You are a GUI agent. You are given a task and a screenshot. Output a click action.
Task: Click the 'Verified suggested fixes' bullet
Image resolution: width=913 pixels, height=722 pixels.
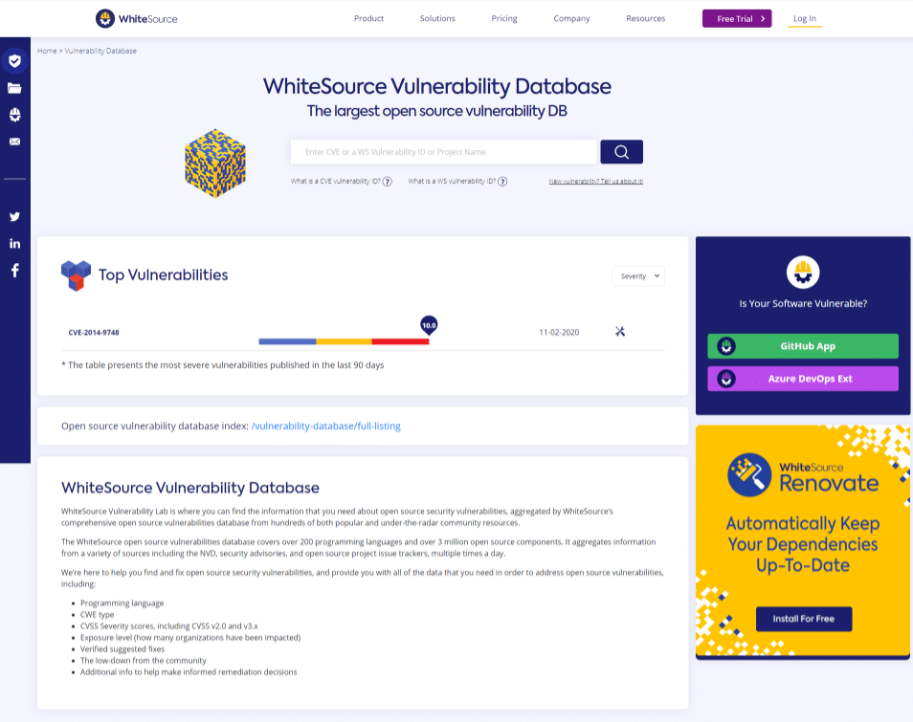[122, 649]
